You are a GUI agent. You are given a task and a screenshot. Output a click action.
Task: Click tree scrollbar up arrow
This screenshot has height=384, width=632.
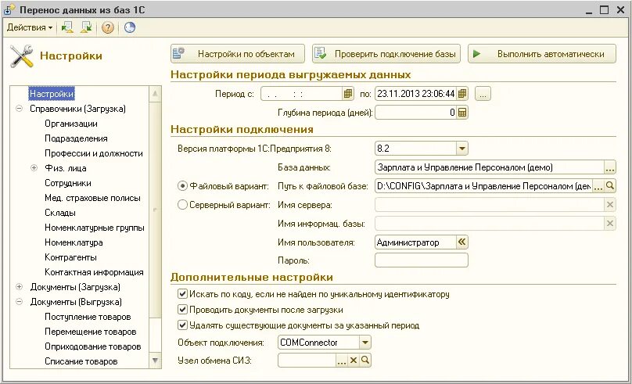[155, 94]
